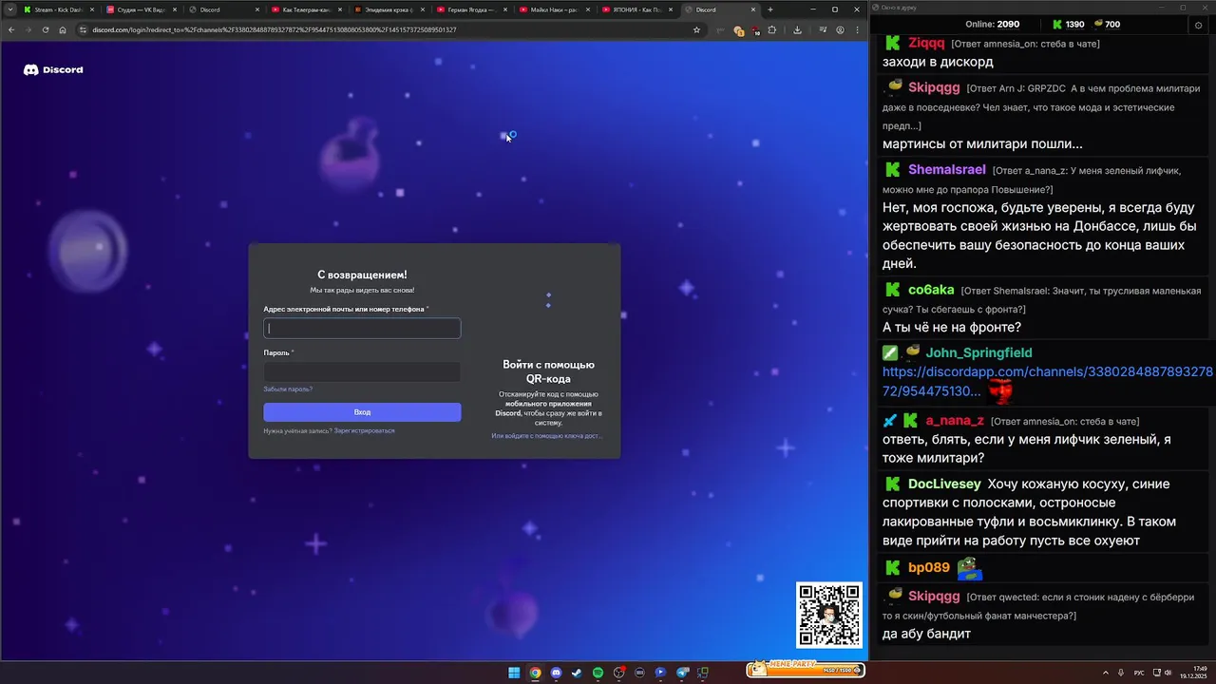Click the Забыли пароль? link
The width and height of the screenshot is (1216, 684).
288,389
